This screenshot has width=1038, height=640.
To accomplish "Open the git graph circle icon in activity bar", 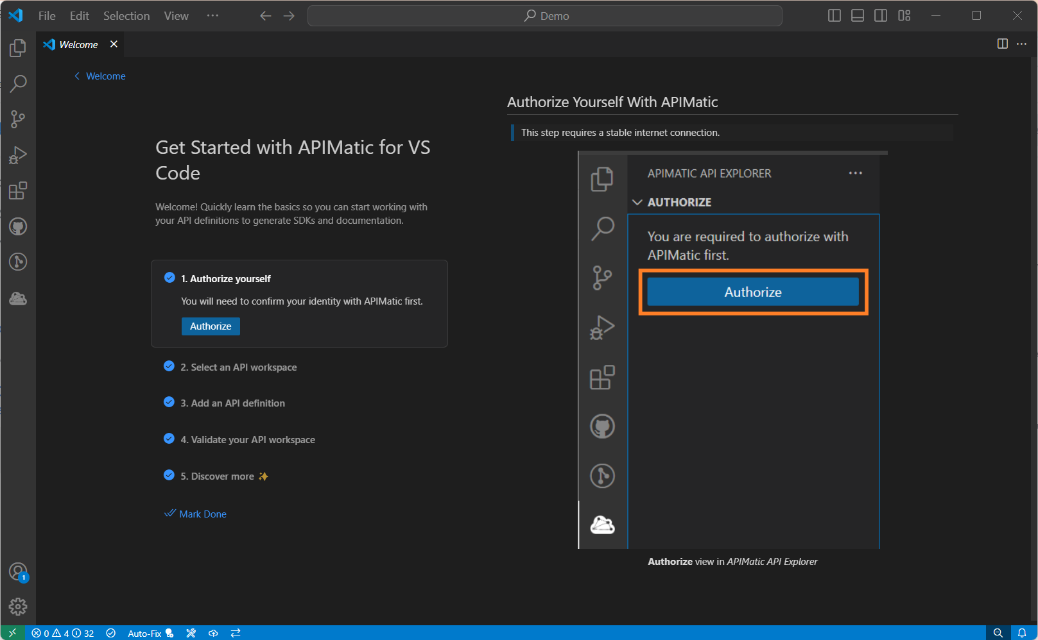I will click(x=18, y=262).
